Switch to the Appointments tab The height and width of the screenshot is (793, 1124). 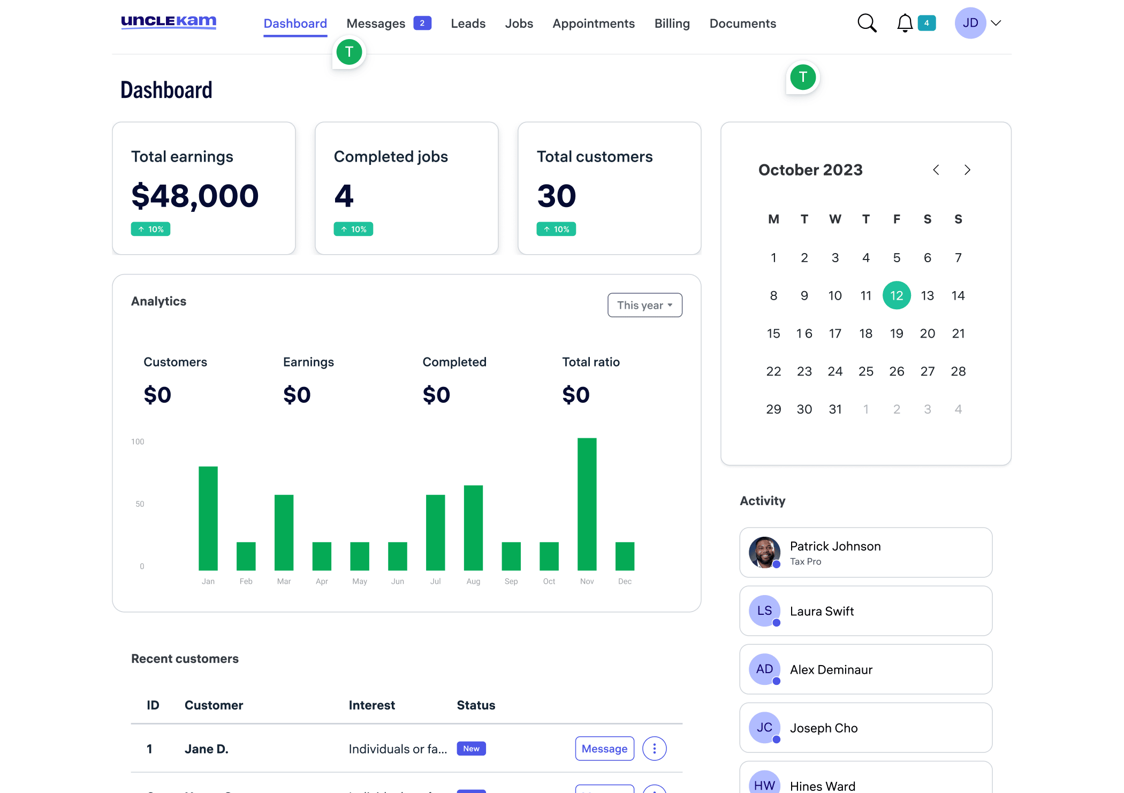click(x=594, y=24)
